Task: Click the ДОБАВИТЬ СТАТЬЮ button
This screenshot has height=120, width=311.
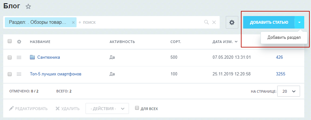Action: point(269,22)
